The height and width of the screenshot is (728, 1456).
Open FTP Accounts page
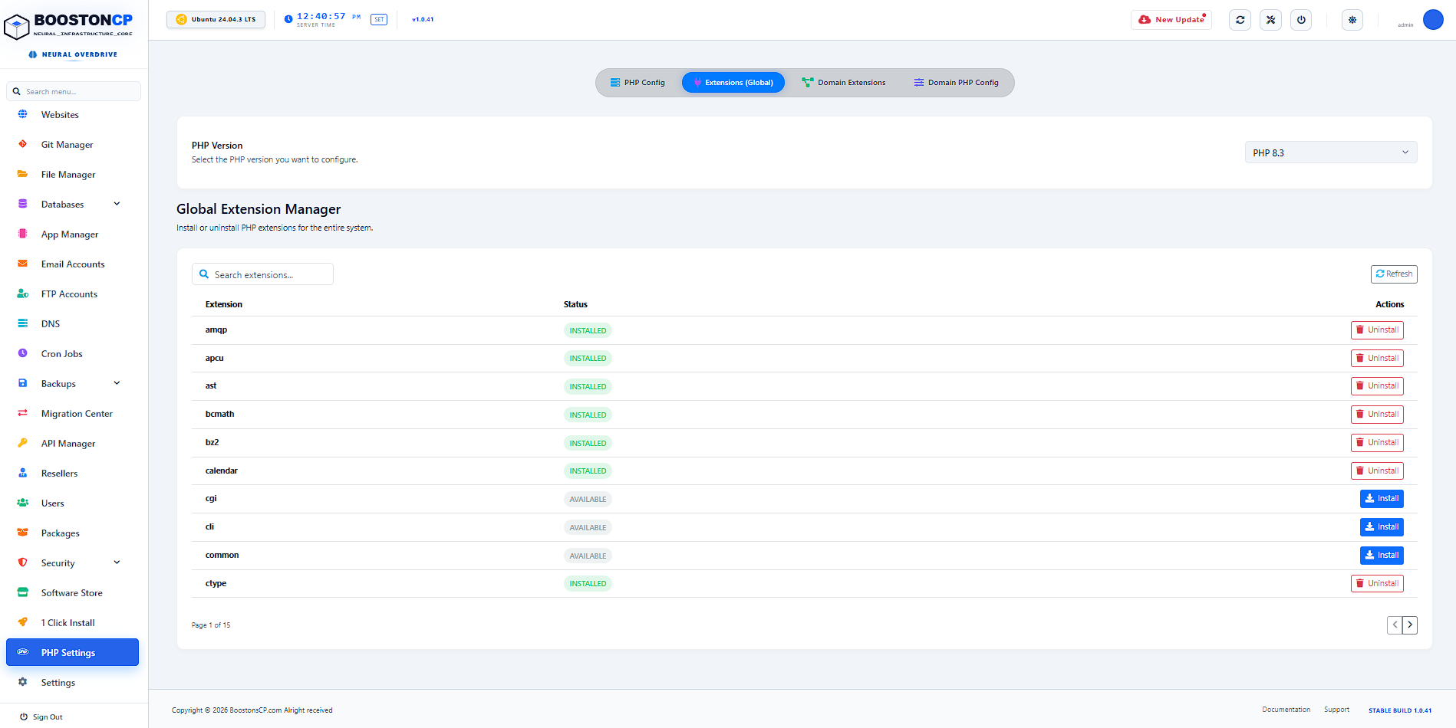click(69, 294)
